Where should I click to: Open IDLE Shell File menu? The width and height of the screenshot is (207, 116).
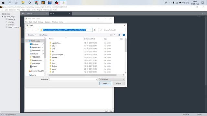point(27,22)
